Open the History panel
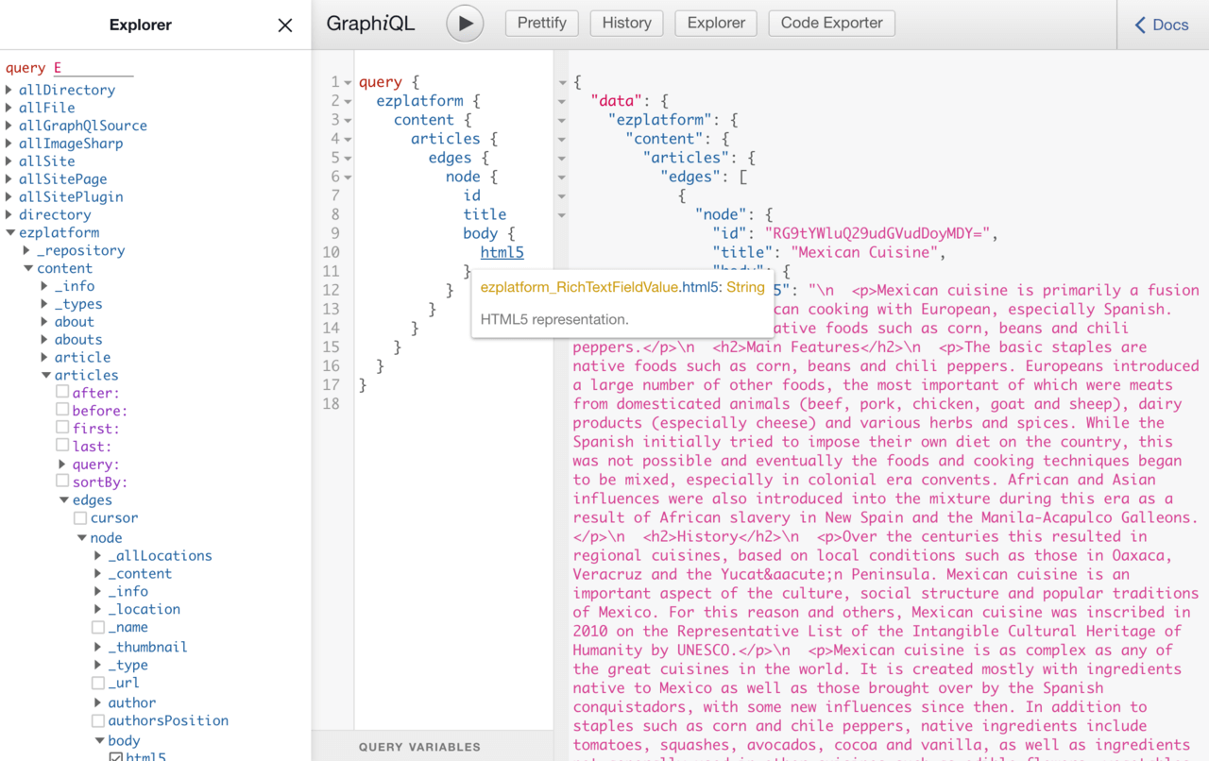1209x761 pixels. tap(627, 23)
